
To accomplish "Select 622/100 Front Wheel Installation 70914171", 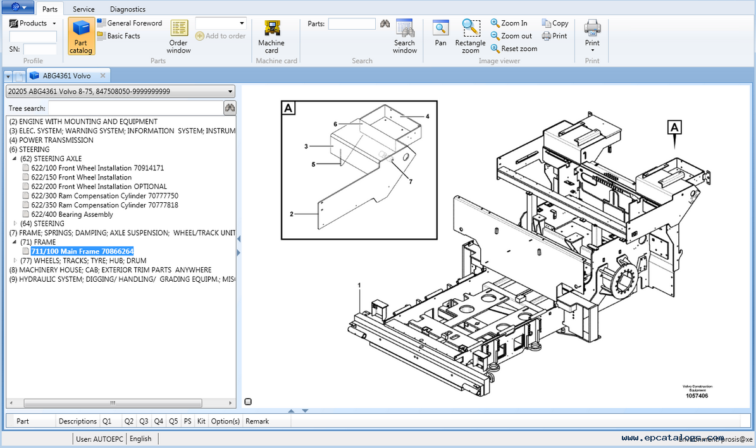I will point(97,167).
